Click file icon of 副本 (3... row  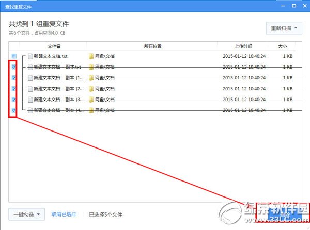click(30, 100)
